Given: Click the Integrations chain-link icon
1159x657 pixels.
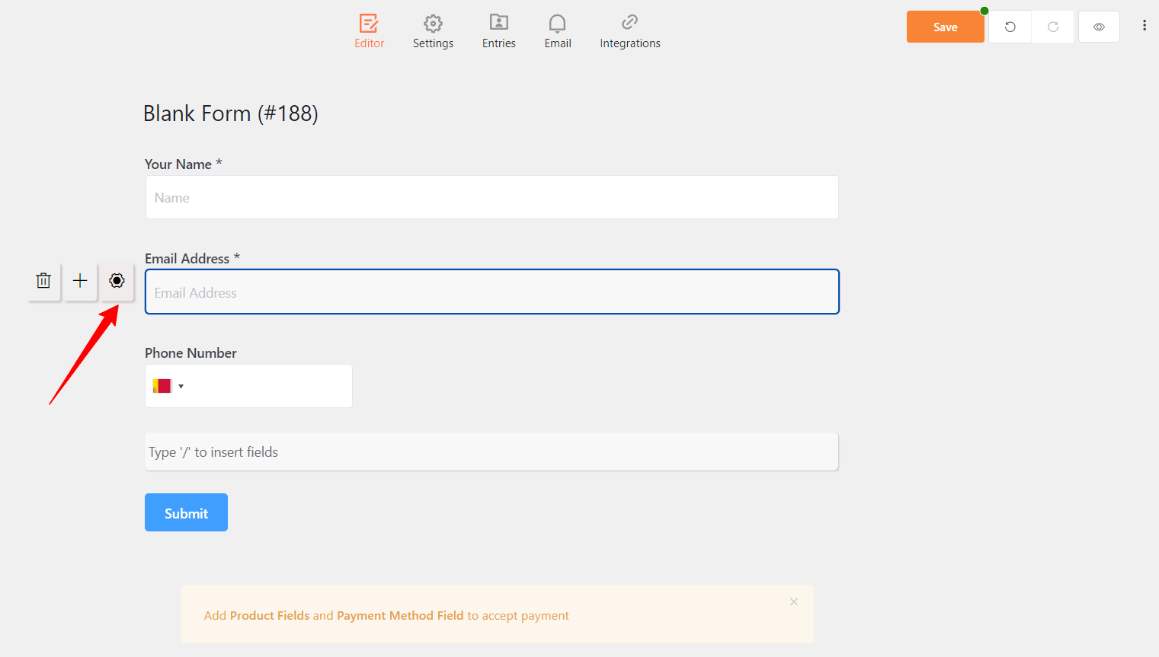Looking at the screenshot, I should click(629, 23).
